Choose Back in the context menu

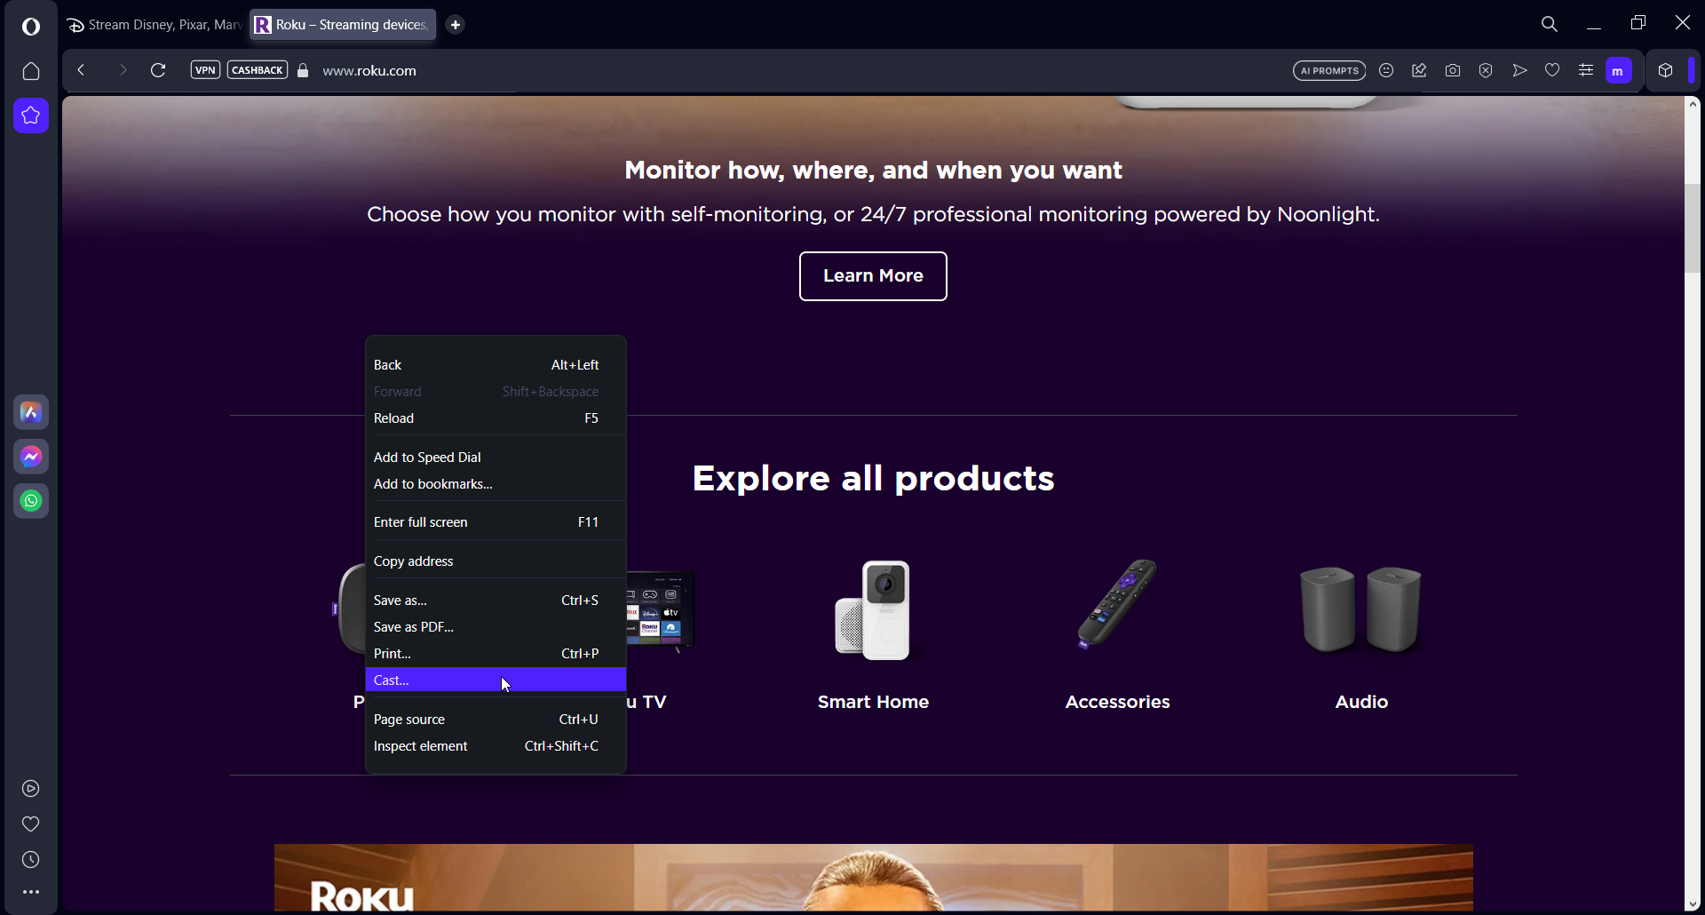[496, 365]
